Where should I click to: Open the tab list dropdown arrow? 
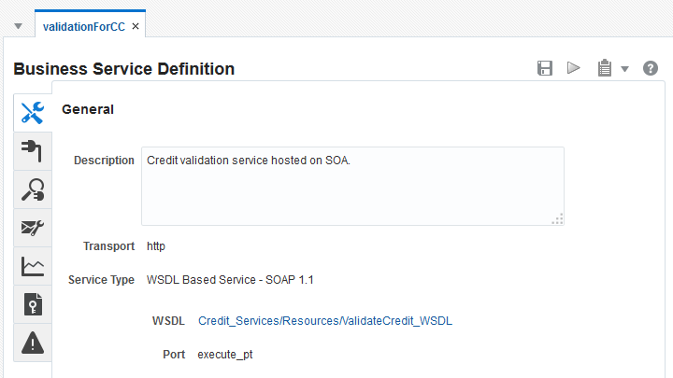coord(18,26)
